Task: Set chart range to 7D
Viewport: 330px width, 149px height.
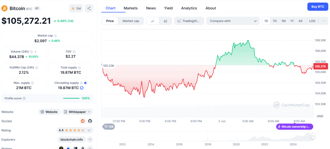Action: click(x=275, y=21)
